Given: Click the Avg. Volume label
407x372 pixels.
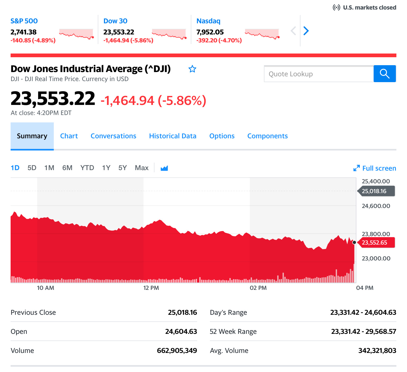Looking at the screenshot, I should coord(229,351).
